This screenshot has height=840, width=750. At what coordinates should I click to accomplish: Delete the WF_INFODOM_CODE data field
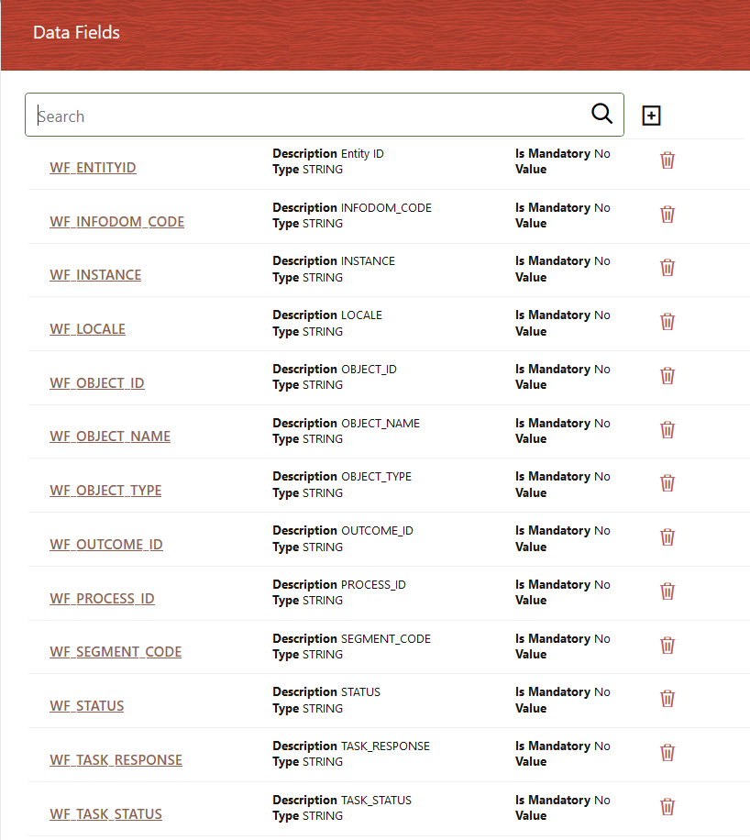(x=667, y=215)
